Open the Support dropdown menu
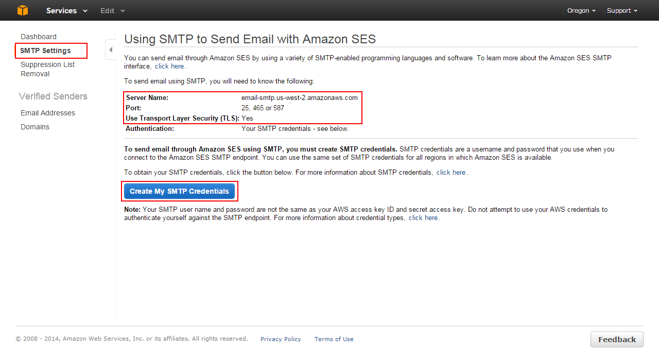Viewport: 659px width, 352px height. (x=622, y=10)
